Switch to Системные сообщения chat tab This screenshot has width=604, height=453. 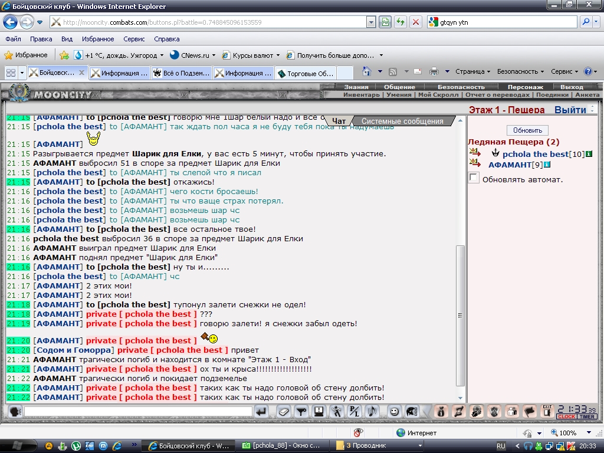pos(402,121)
